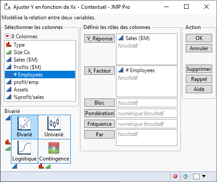
Task: Click the continuous icon beside Profits ($M)
Action: pyautogui.click(x=9, y=67)
